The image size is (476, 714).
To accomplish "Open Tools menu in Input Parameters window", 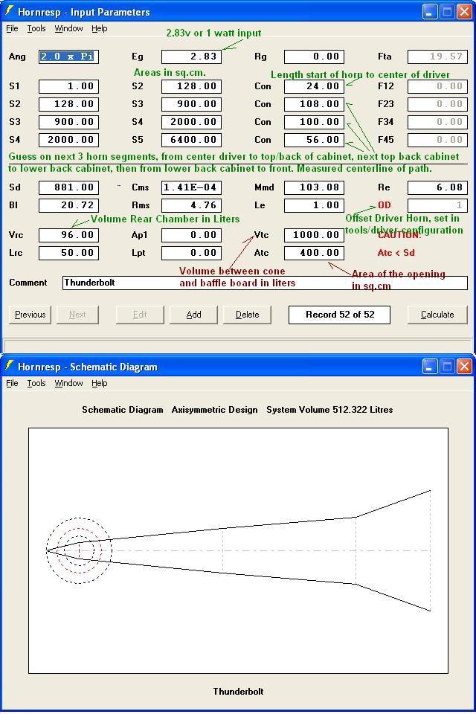I will (x=36, y=29).
